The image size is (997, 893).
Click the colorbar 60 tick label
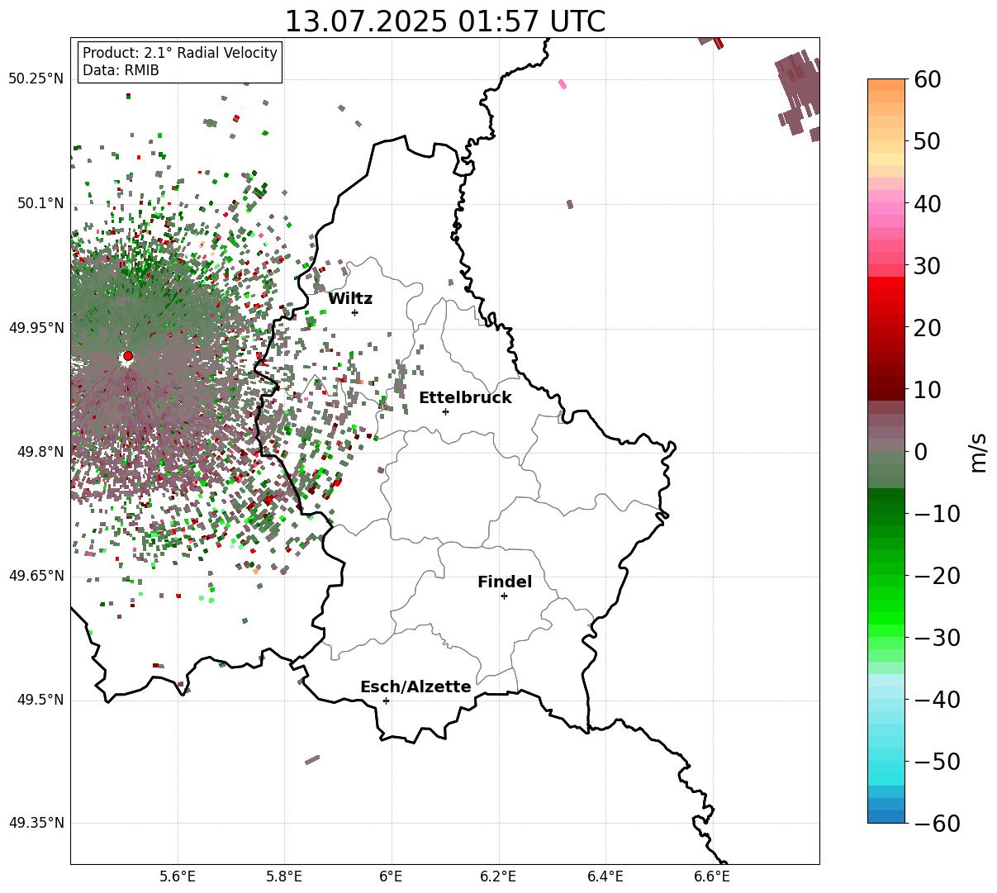click(x=926, y=79)
